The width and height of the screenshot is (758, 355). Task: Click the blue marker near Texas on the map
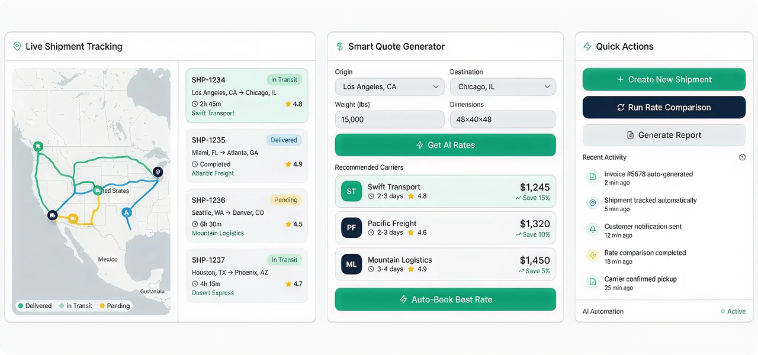point(126,212)
